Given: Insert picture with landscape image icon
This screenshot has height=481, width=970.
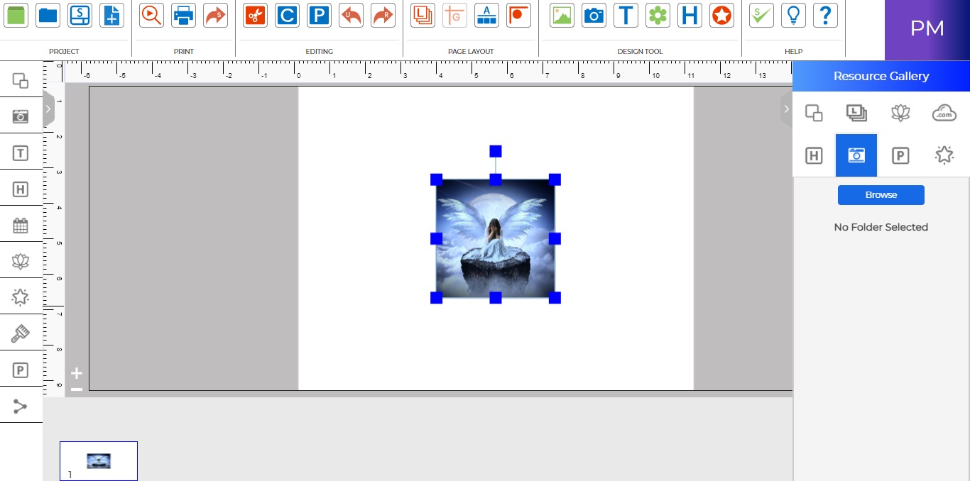Looking at the screenshot, I should tap(562, 15).
